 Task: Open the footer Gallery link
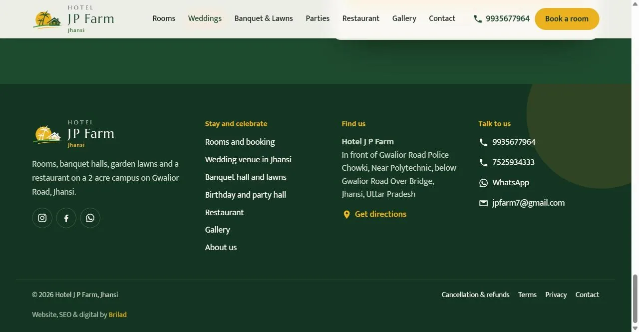[x=218, y=230]
